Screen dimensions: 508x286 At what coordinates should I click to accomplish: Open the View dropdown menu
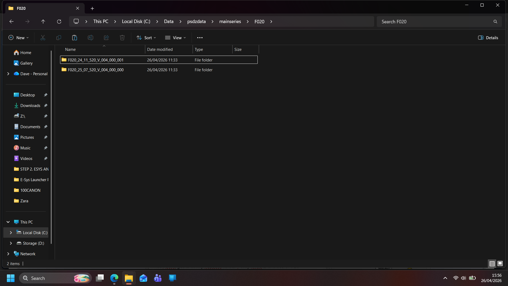pos(175,38)
